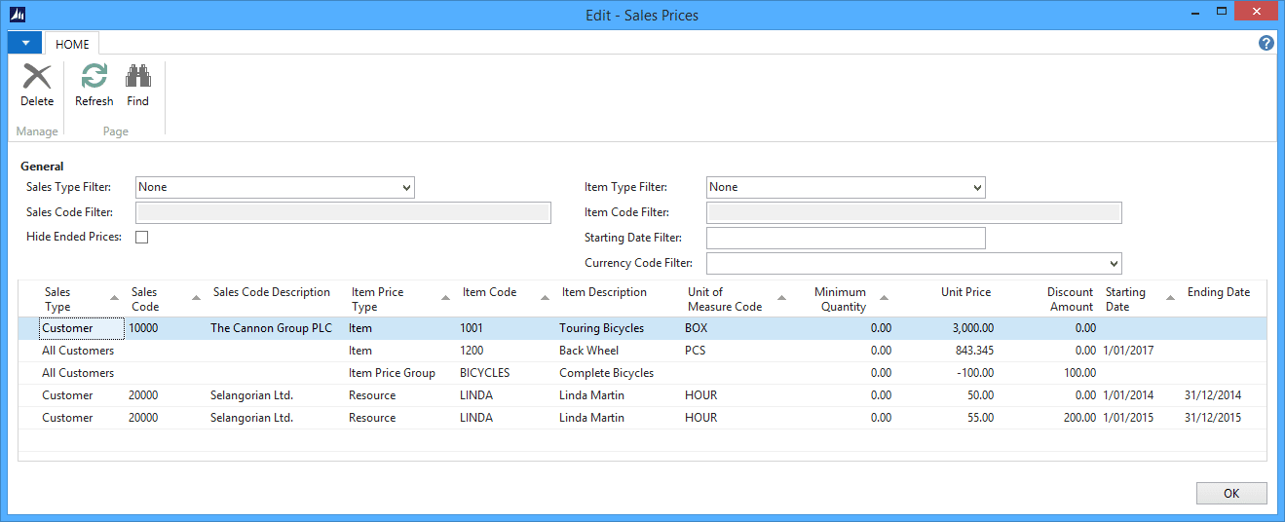The width and height of the screenshot is (1285, 522).
Task: Click the Ending Date column header
Action: point(1218,292)
